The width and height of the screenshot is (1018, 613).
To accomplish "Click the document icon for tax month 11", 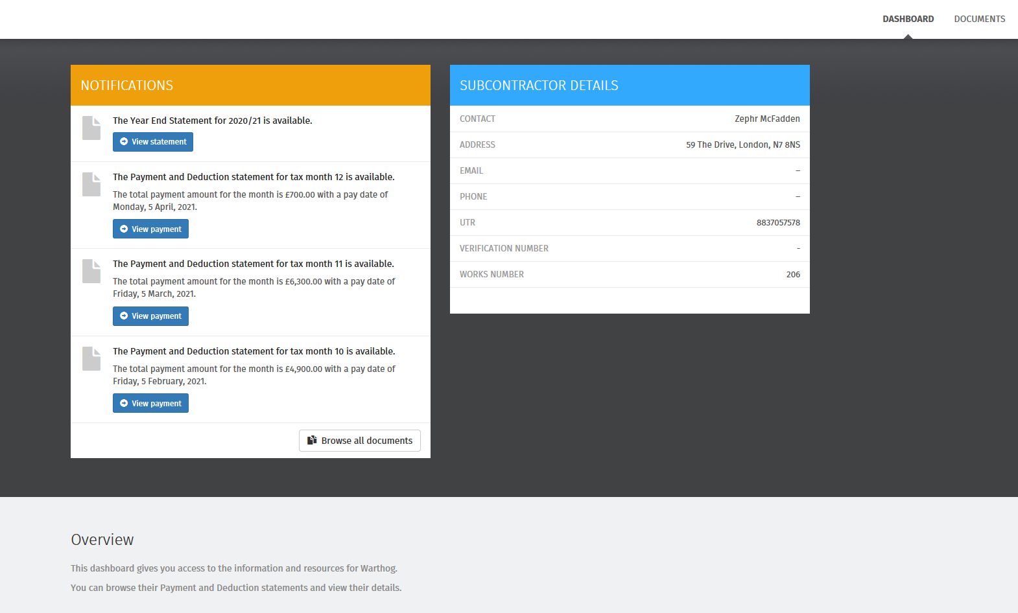I will pyautogui.click(x=91, y=271).
